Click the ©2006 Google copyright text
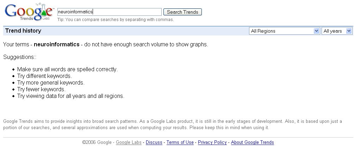 [x=97, y=142]
